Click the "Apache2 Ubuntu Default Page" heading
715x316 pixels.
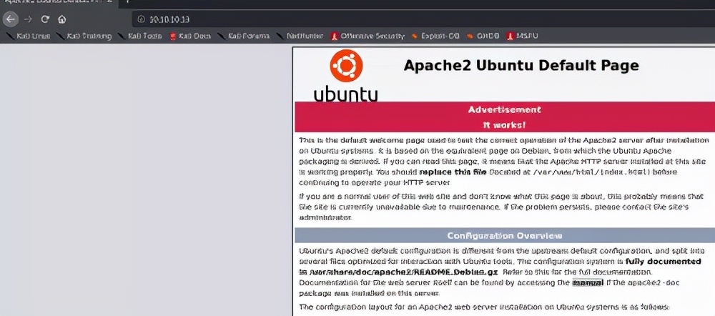click(521, 66)
